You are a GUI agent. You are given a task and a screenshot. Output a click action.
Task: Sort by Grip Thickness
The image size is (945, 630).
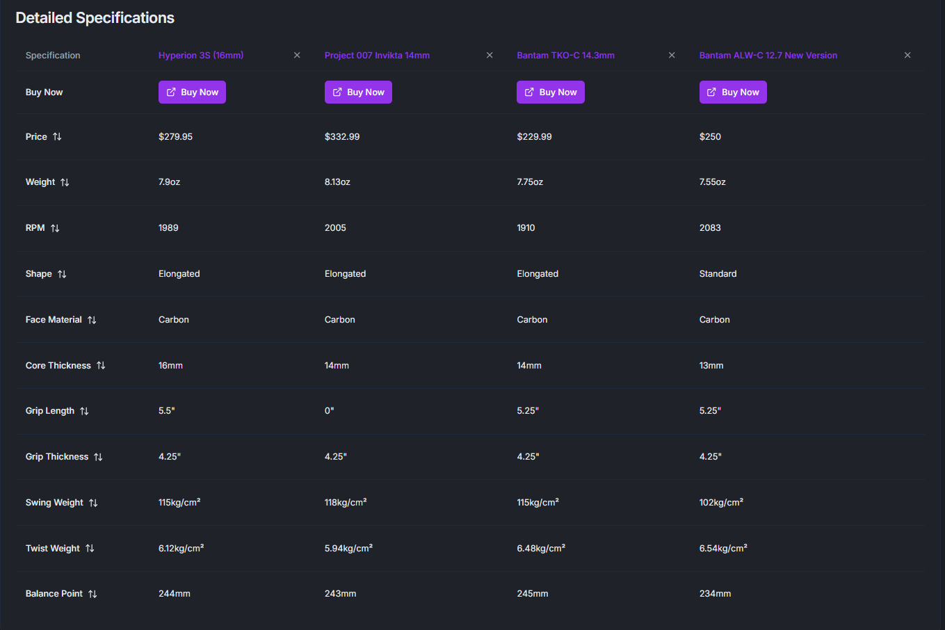(x=97, y=456)
